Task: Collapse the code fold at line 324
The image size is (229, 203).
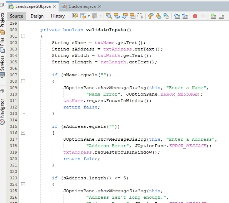Action: coord(23,184)
